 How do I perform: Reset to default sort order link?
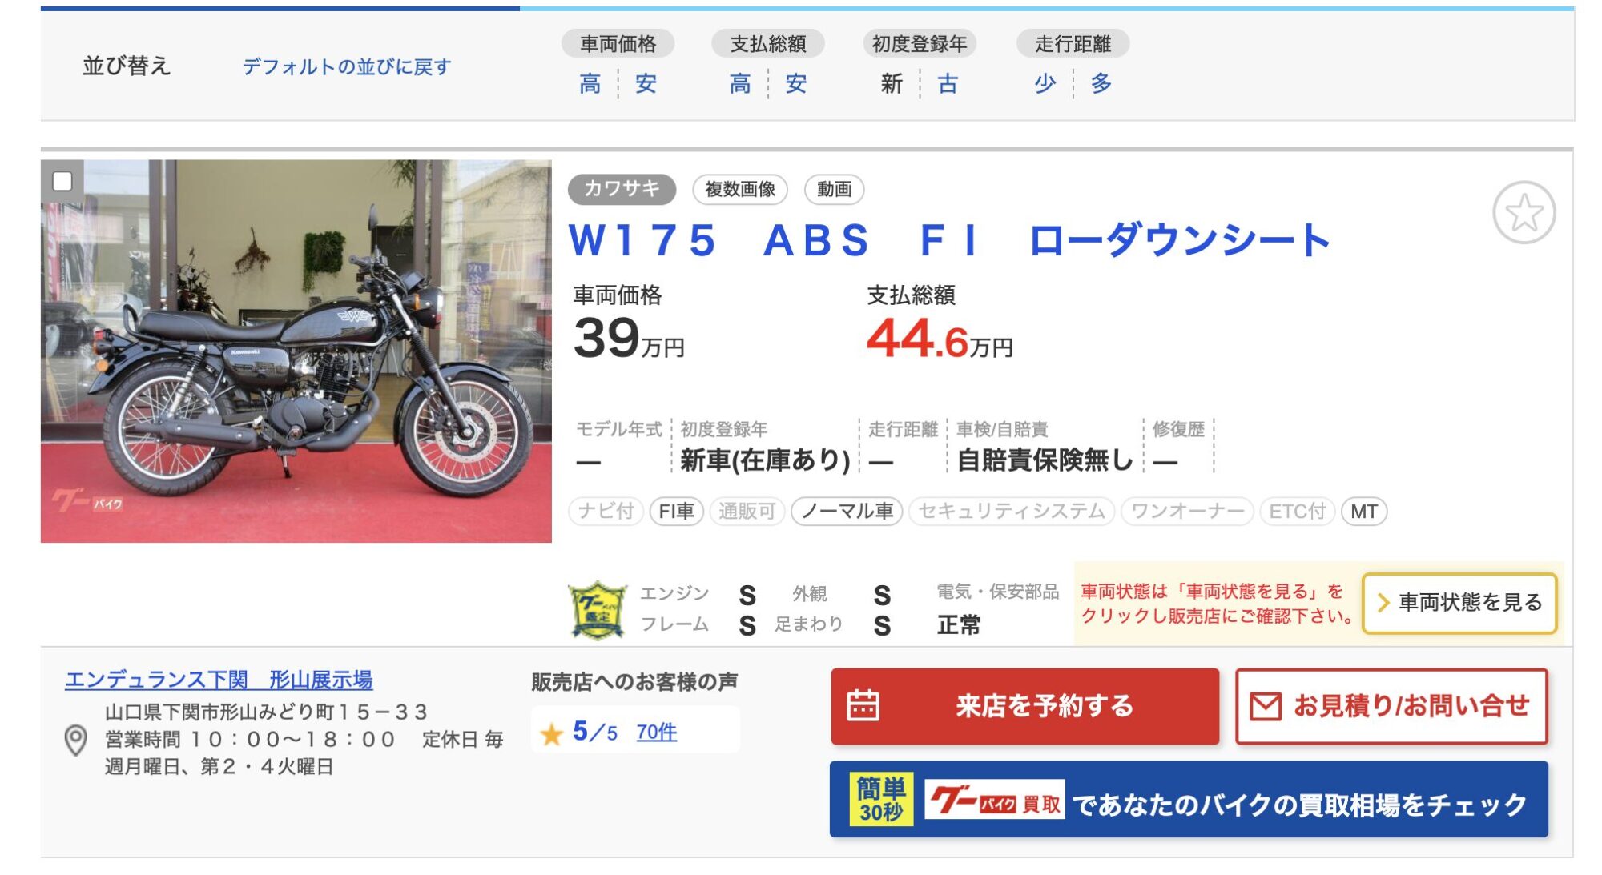pyautogui.click(x=347, y=66)
